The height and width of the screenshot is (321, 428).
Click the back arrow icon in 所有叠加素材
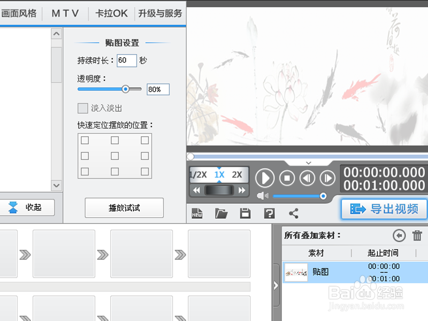(x=399, y=235)
